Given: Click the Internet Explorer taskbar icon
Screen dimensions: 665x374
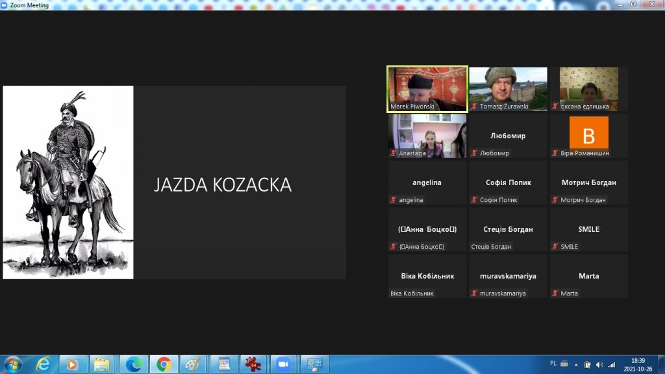Looking at the screenshot, I should 44,364.
